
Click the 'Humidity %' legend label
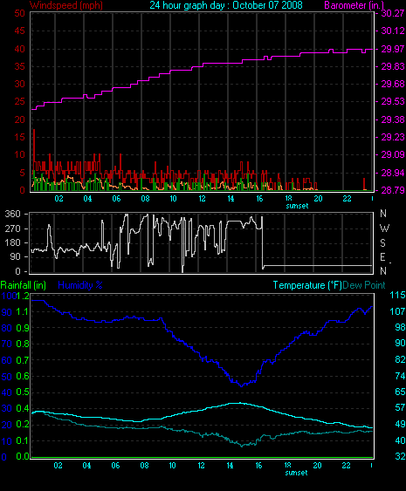click(x=80, y=285)
